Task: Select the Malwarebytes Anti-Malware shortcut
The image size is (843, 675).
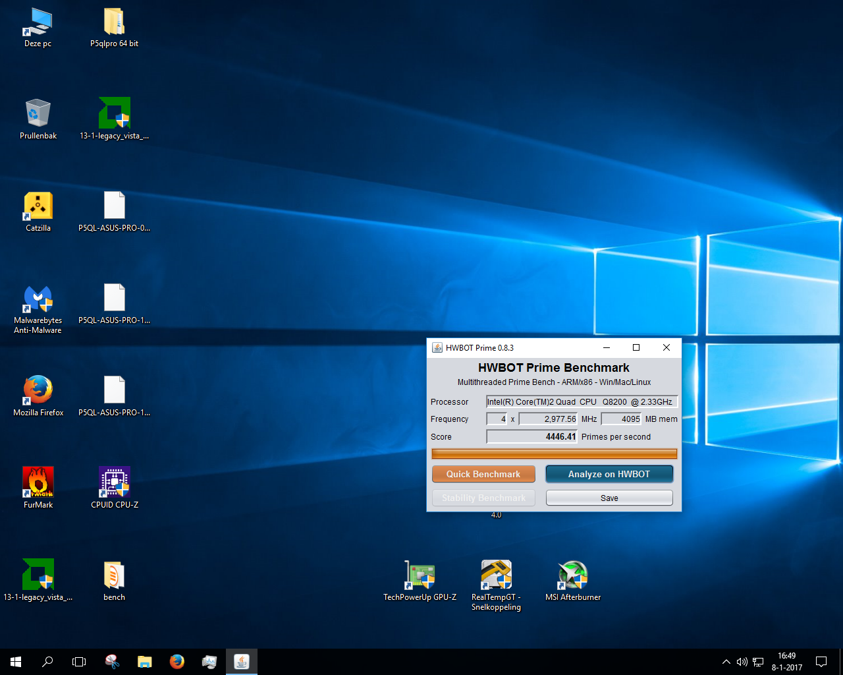Action: coord(38,308)
